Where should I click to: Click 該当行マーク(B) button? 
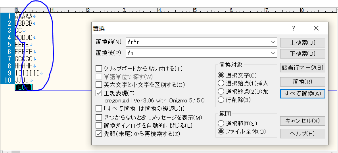(302, 68)
